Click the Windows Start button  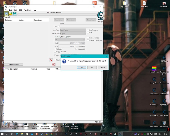2,134
